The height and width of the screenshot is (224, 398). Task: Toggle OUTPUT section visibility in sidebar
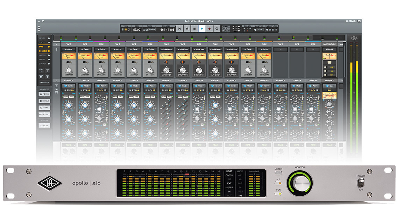(49, 64)
